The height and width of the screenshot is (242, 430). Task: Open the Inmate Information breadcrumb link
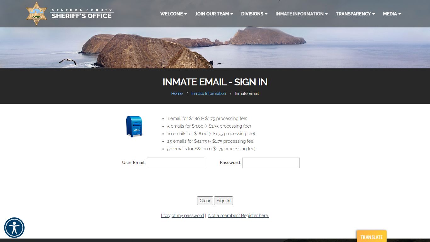209,94
